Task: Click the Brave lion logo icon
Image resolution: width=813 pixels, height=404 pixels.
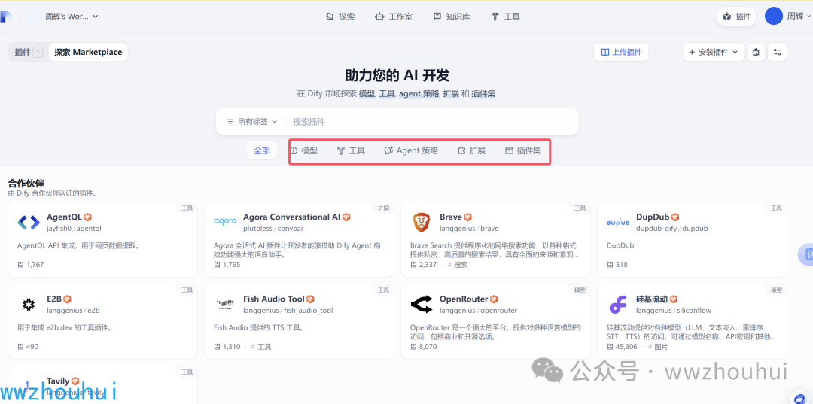Action: tap(422, 222)
